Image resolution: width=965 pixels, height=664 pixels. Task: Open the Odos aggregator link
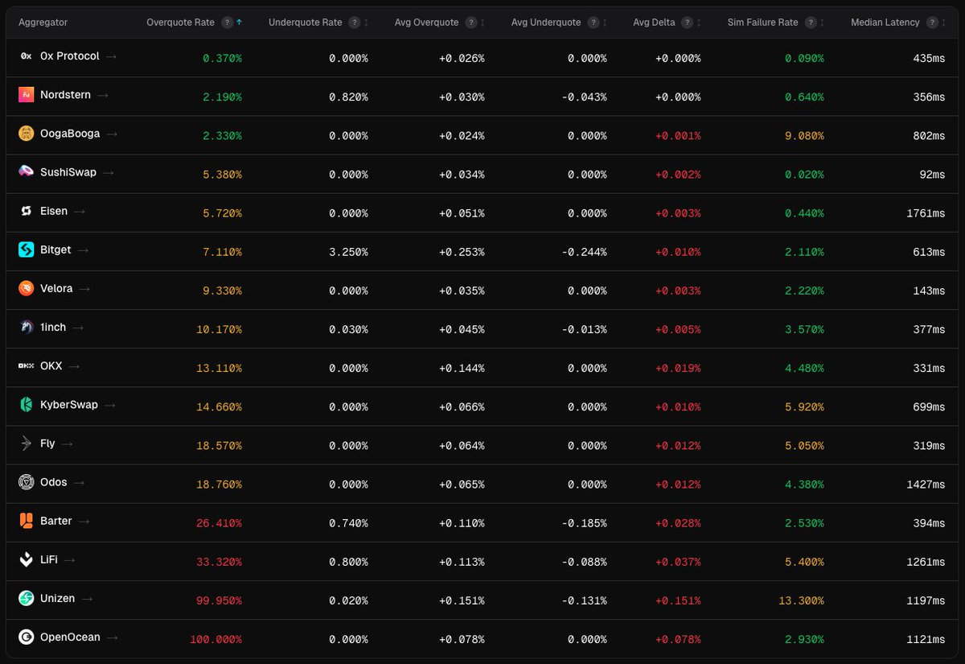click(54, 482)
